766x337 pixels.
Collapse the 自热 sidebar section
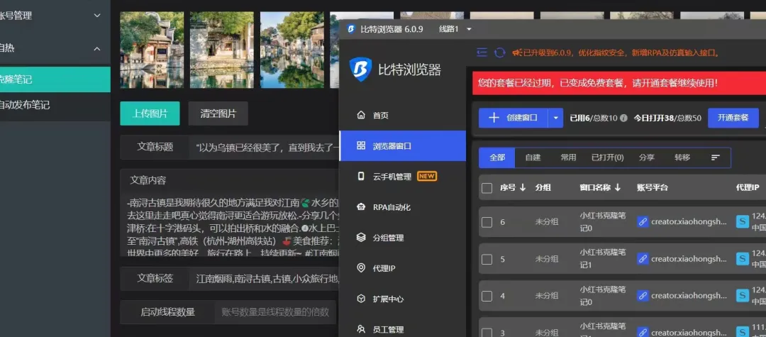click(55, 48)
